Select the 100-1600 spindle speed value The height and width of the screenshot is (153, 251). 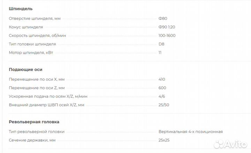167,36
